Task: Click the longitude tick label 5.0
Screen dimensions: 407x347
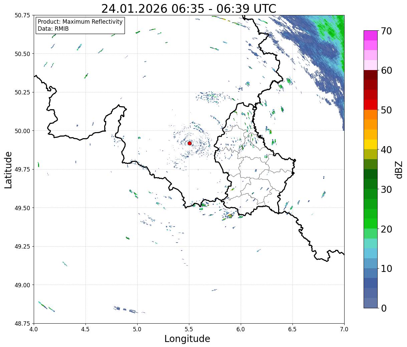Action: [137, 329]
